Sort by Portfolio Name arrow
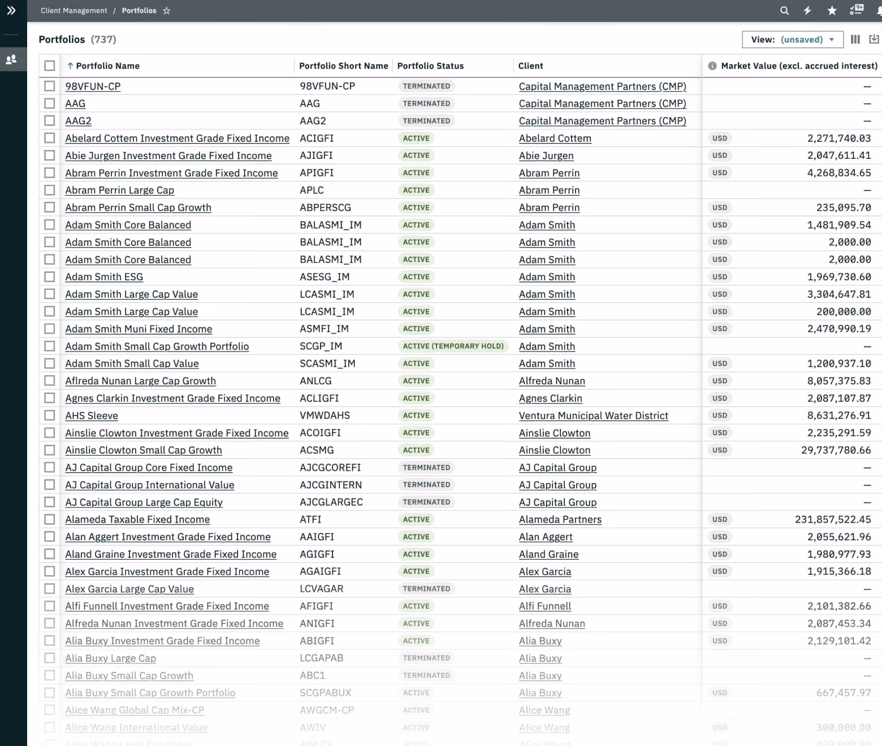This screenshot has height=746, width=882. pyautogui.click(x=70, y=66)
